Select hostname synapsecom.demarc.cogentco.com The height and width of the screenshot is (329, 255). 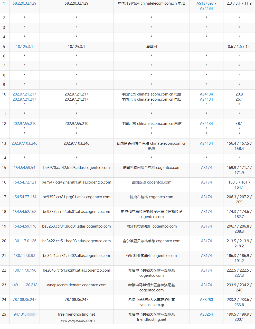pos(77,285)
